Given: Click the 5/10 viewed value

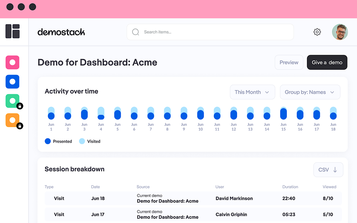Looking at the screenshot, I should coord(328,214).
